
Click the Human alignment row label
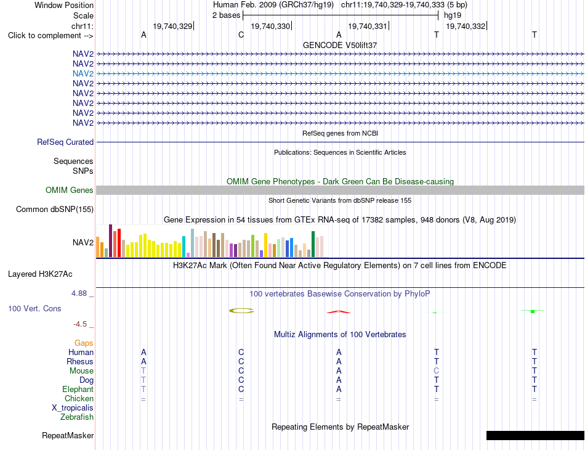click(x=81, y=352)
